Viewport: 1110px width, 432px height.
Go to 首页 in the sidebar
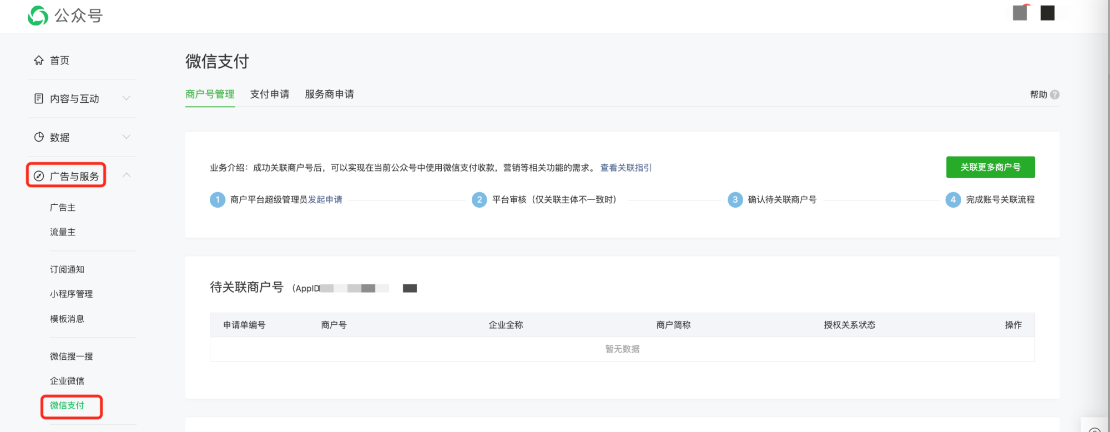click(x=59, y=60)
